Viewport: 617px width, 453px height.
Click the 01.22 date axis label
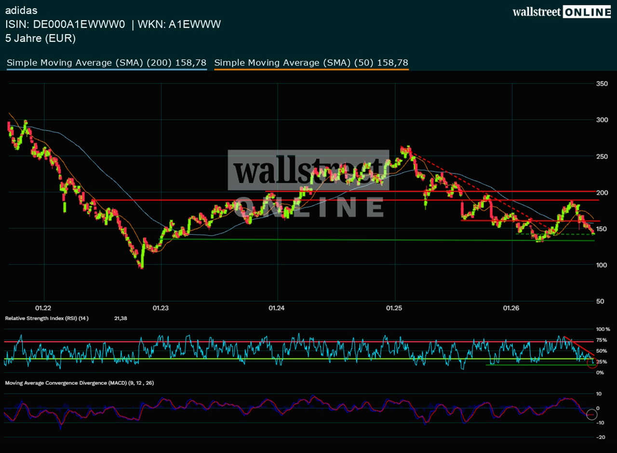coord(43,308)
